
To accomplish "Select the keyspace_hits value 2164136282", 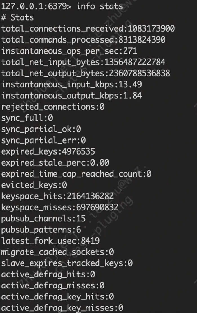I will pyautogui.click(x=90, y=197).
